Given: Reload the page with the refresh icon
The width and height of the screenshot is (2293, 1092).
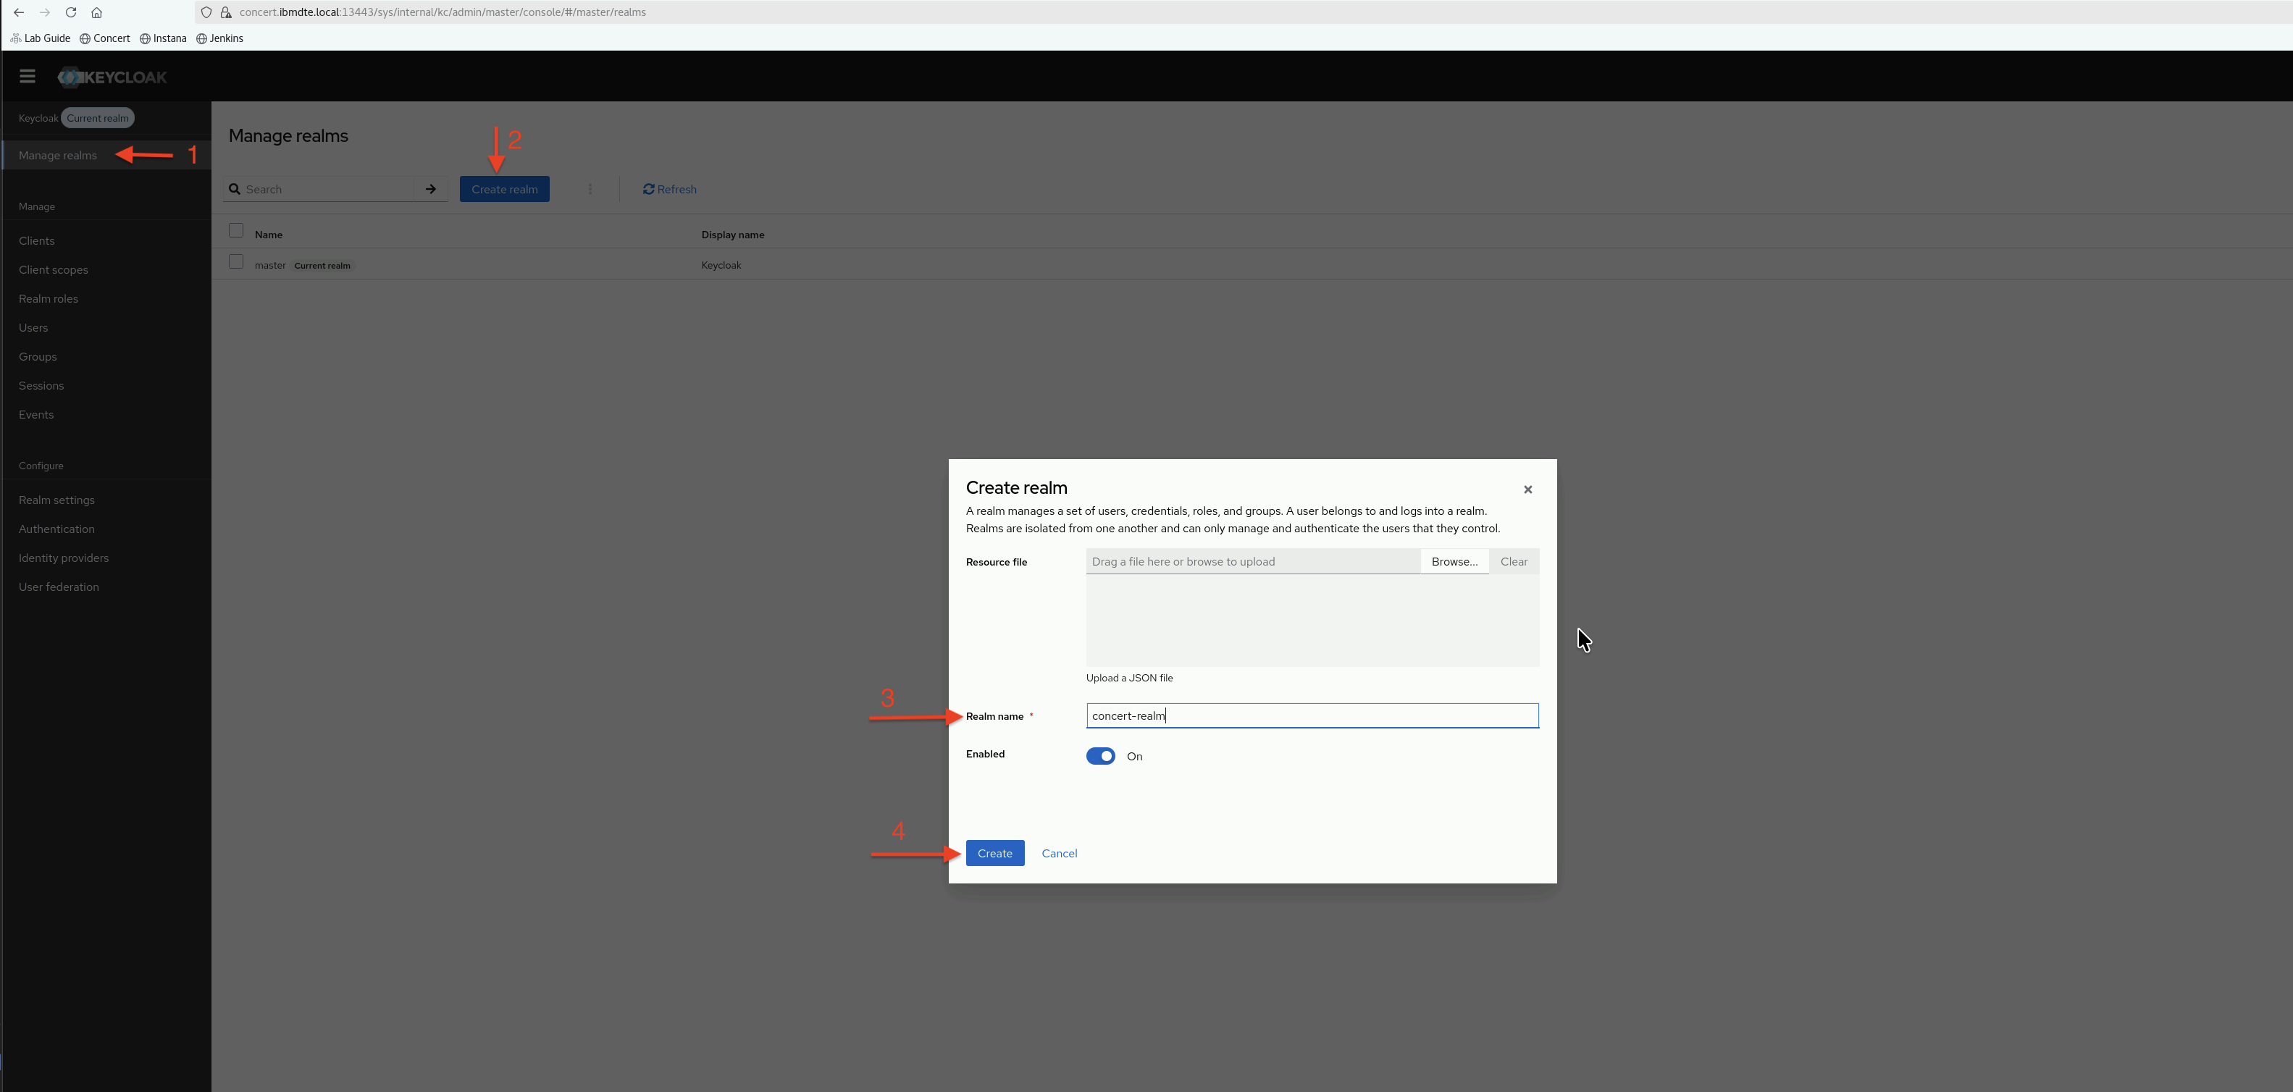Looking at the screenshot, I should click(71, 12).
